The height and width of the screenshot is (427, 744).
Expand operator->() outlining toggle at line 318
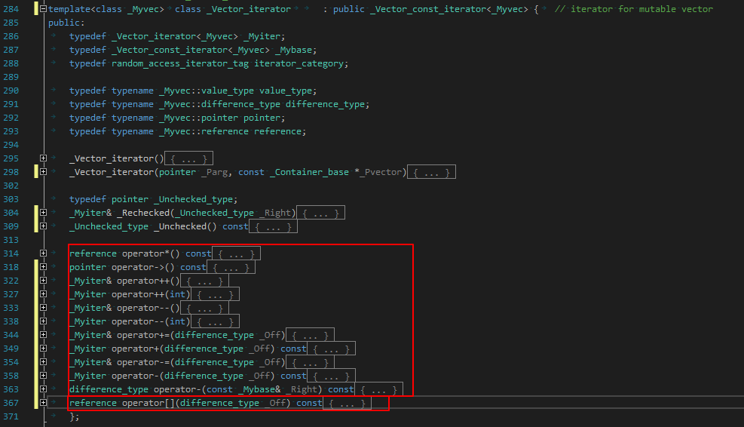coord(44,267)
